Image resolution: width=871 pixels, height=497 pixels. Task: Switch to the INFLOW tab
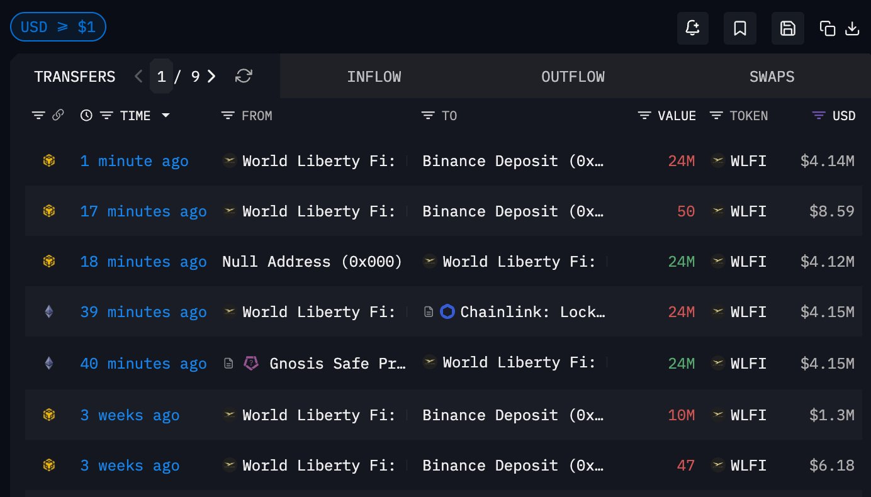(x=374, y=77)
